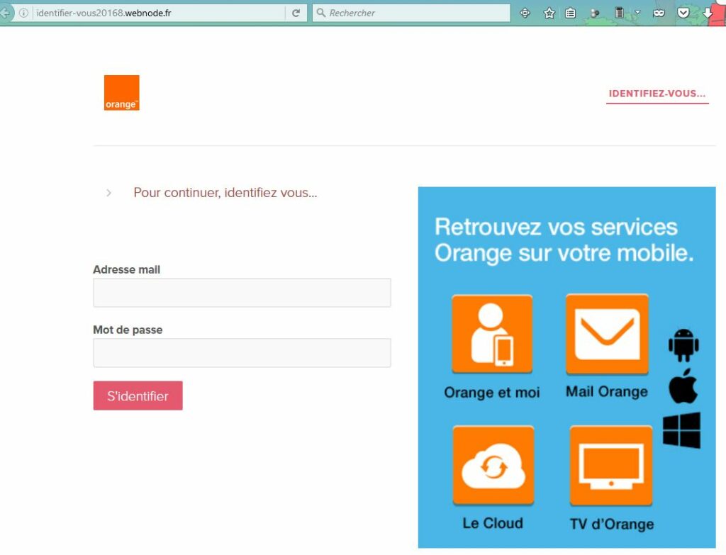Open the IDENTIFIEZ-VOUS menu link
Image resolution: width=726 pixels, height=555 pixels.
pyautogui.click(x=656, y=93)
